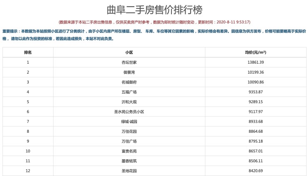Select community name 杏坛世家
Screen dimensions: 308x176
(x=129, y=62)
